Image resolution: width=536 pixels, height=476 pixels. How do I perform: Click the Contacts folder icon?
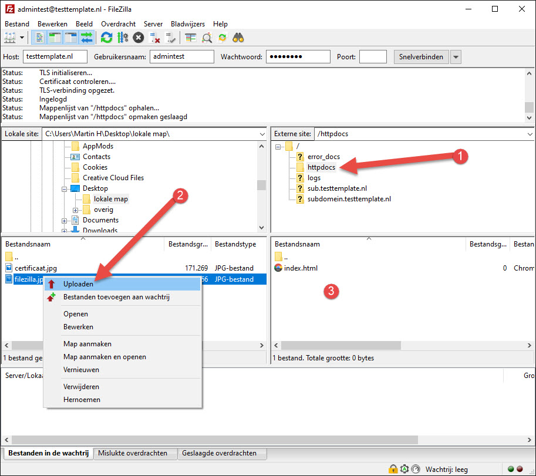[75, 157]
